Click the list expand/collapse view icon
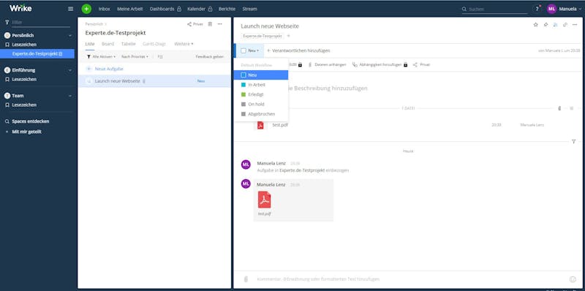 point(160,57)
